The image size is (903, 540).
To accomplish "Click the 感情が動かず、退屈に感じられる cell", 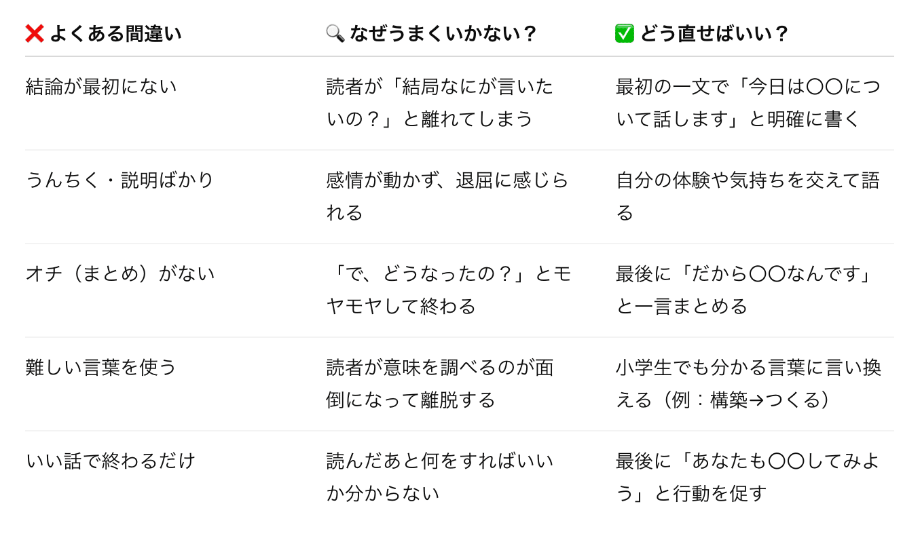I will (x=447, y=197).
